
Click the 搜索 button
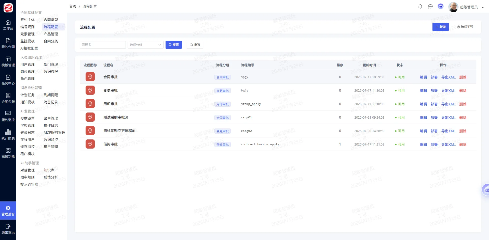(x=174, y=45)
